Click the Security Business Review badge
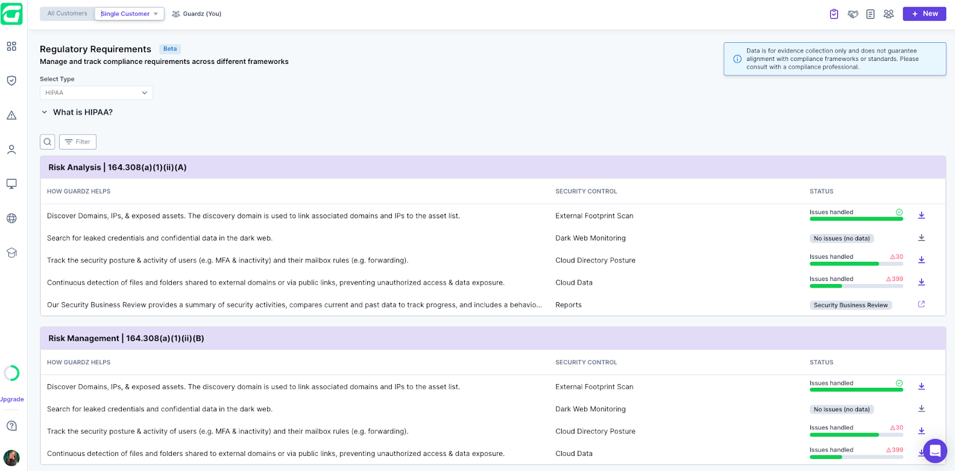This screenshot has width=955, height=471. 851,305
